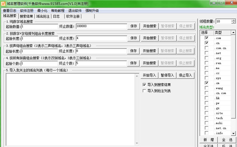Click 起始个数 field in pinyin section

click(39, 63)
